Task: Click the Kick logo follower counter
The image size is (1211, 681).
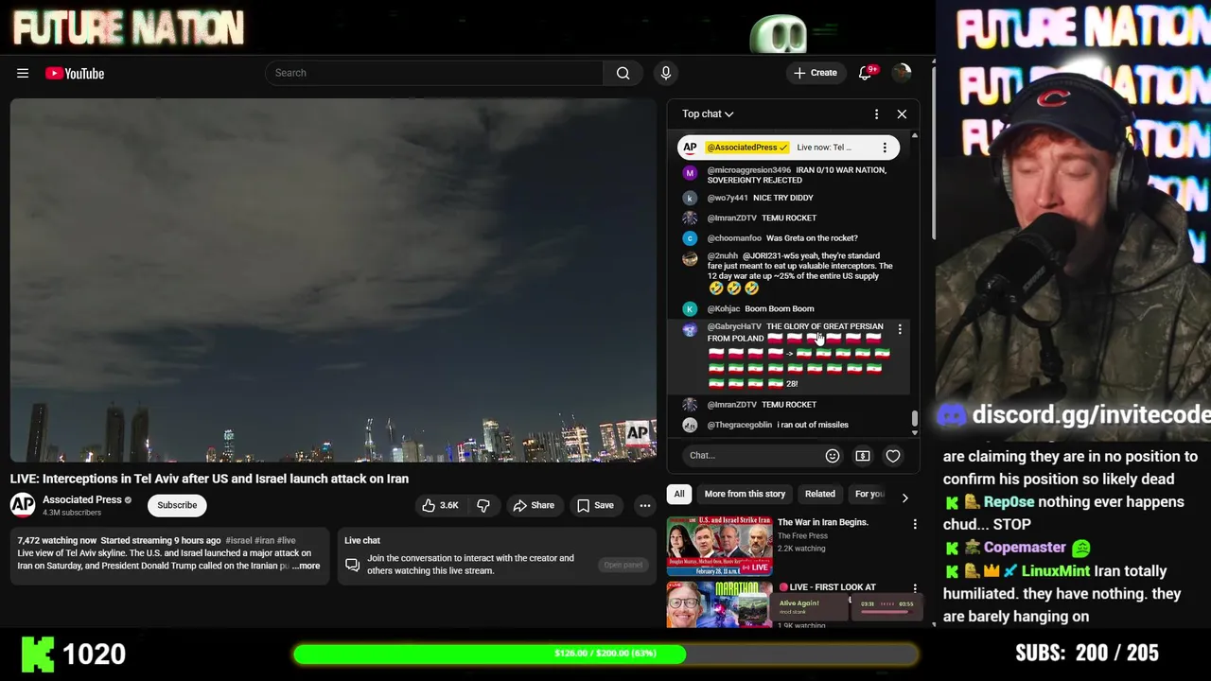Action: (x=73, y=654)
